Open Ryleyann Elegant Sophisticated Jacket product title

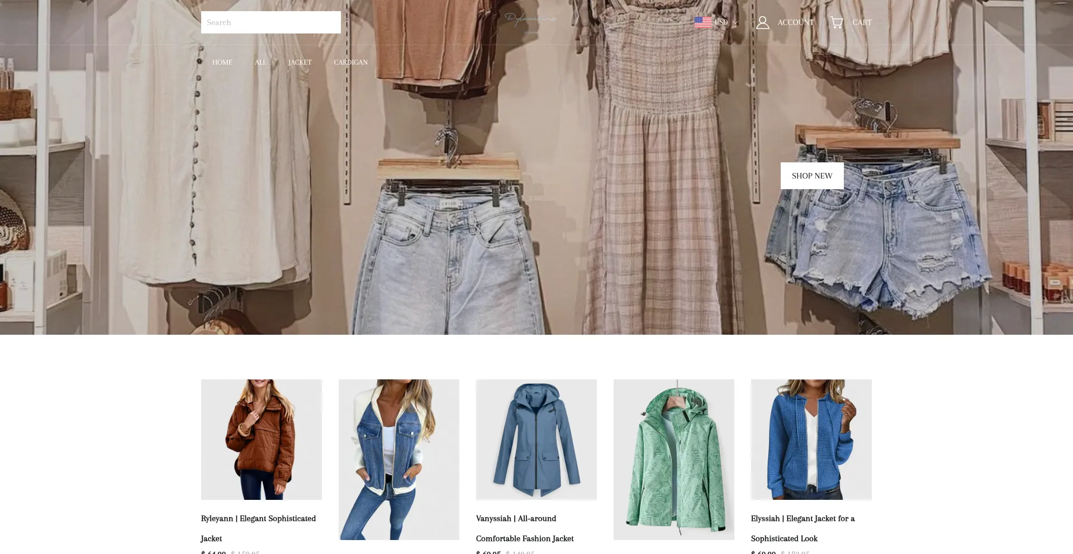point(259,528)
